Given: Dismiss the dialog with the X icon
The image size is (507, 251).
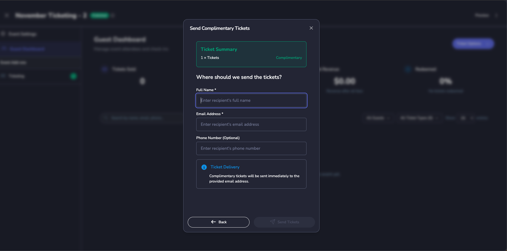Looking at the screenshot, I should 311,28.
